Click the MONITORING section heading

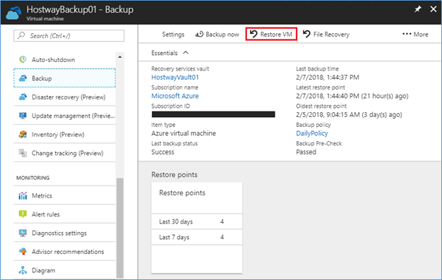tap(32, 178)
